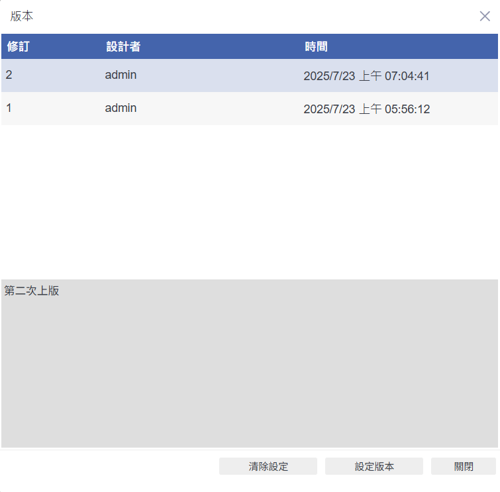Click the 05:56:12 time value

407,109
